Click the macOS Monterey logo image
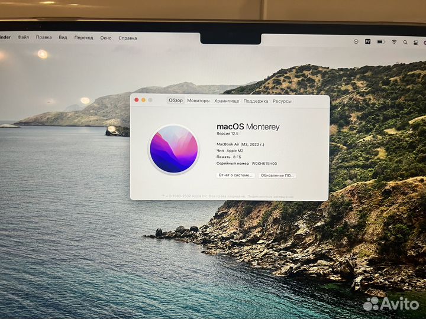Image resolution: width=426 pixels, height=319 pixels. 174,149
